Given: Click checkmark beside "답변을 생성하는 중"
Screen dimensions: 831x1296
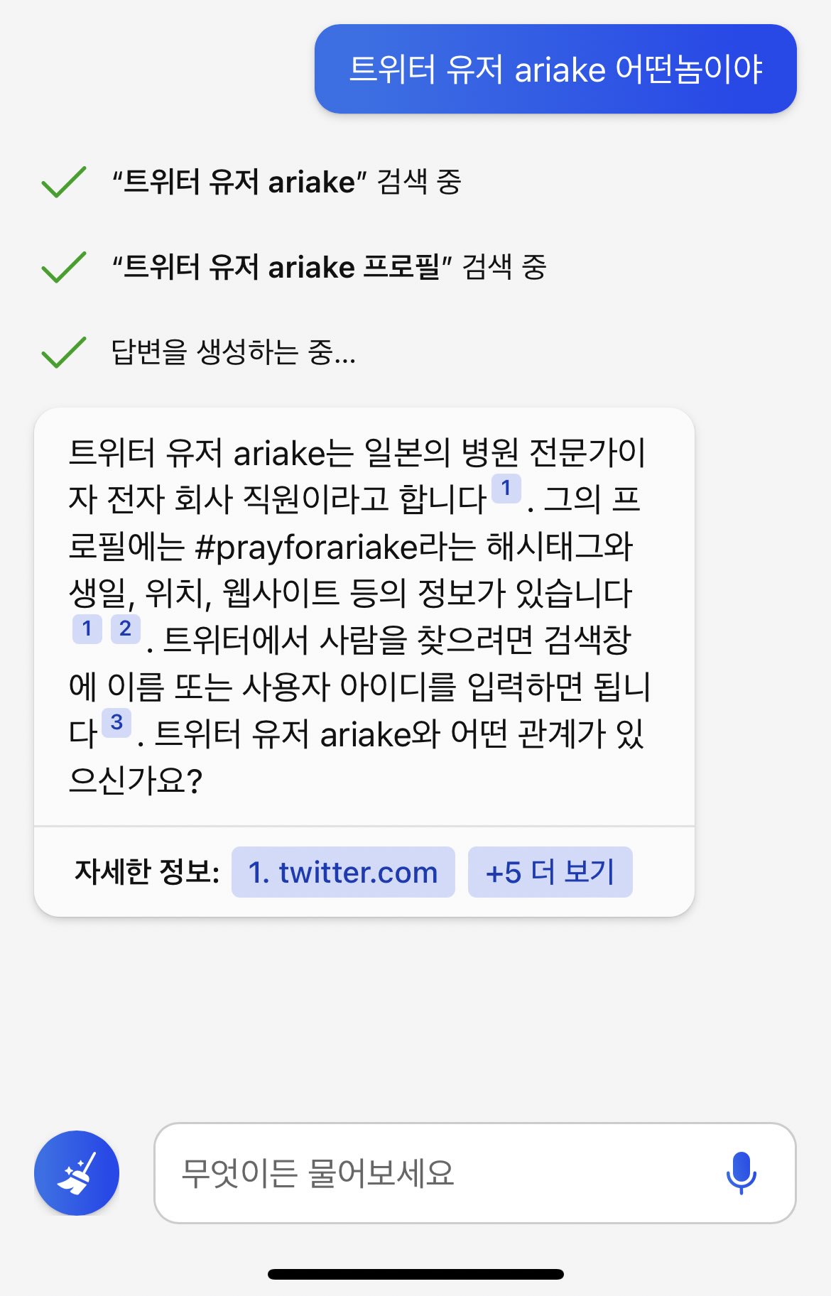Looking at the screenshot, I should (x=64, y=352).
